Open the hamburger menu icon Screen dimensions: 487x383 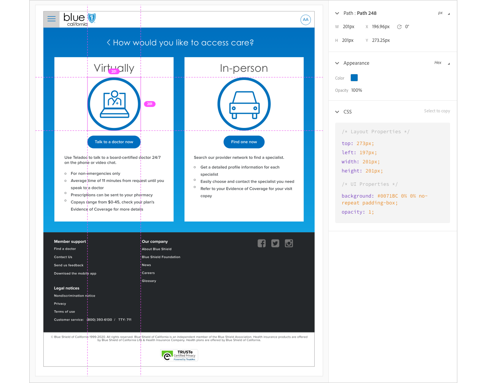(52, 19)
